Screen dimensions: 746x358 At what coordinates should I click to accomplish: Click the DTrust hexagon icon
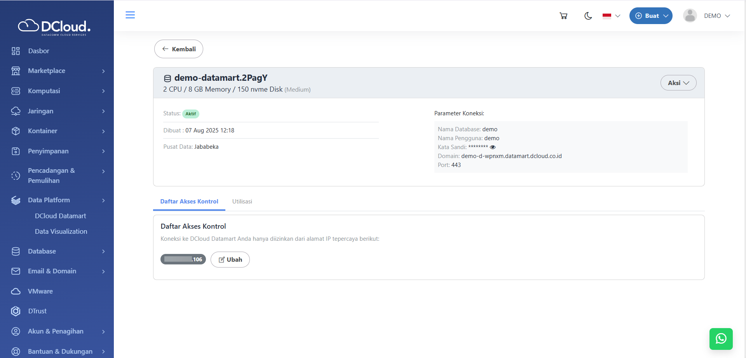[16, 311]
